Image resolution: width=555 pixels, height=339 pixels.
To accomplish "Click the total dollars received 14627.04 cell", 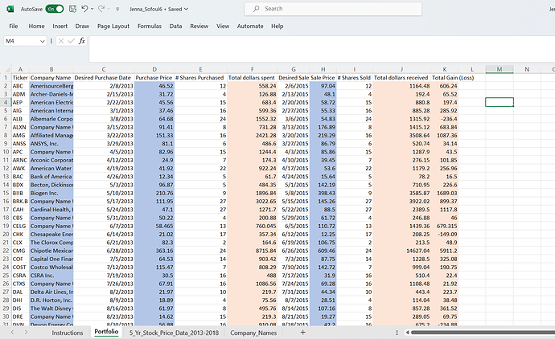I will pos(401,251).
